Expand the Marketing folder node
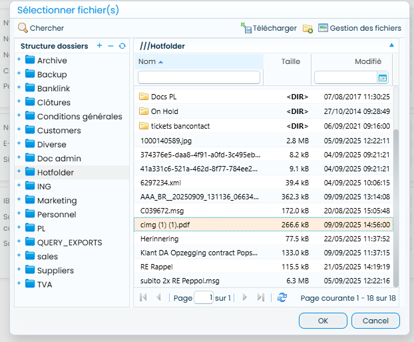The height and width of the screenshot is (342, 414). click(x=19, y=199)
